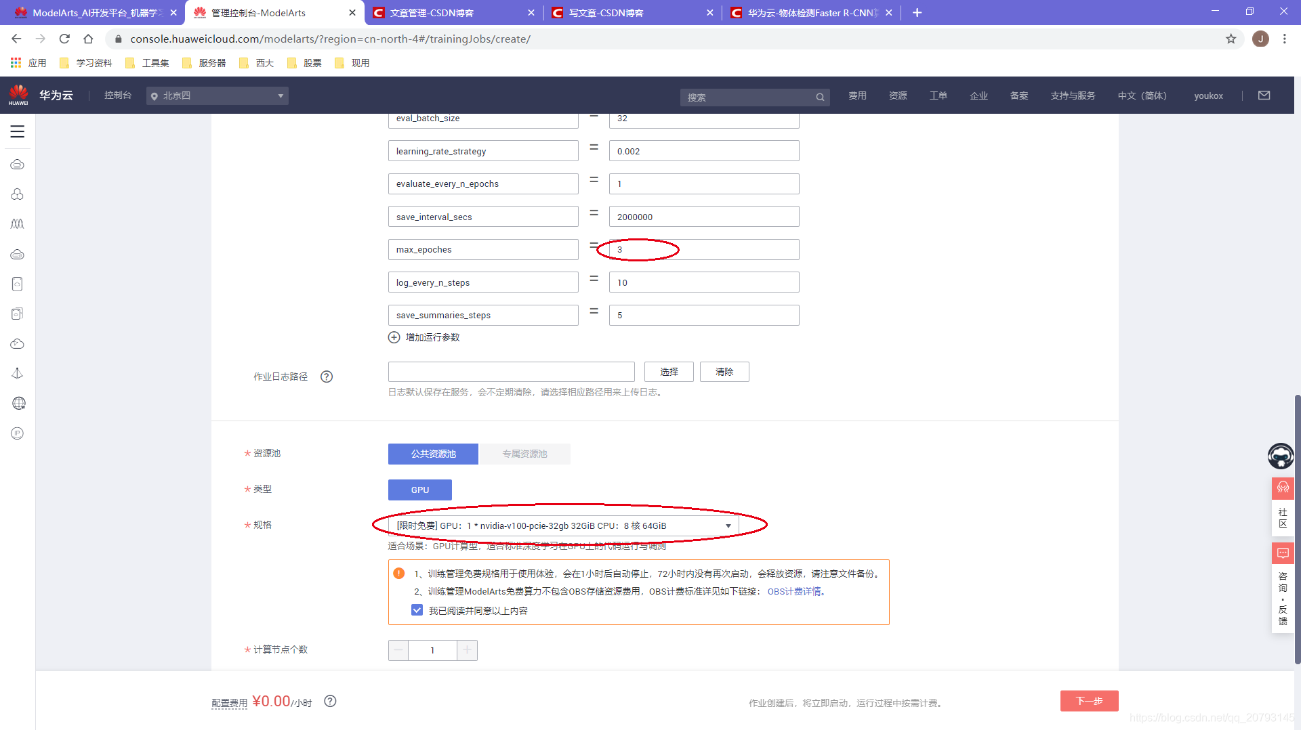This screenshot has width=1301, height=730.
Task: Expand the 规格 GPU specification dropdown
Action: (564, 525)
